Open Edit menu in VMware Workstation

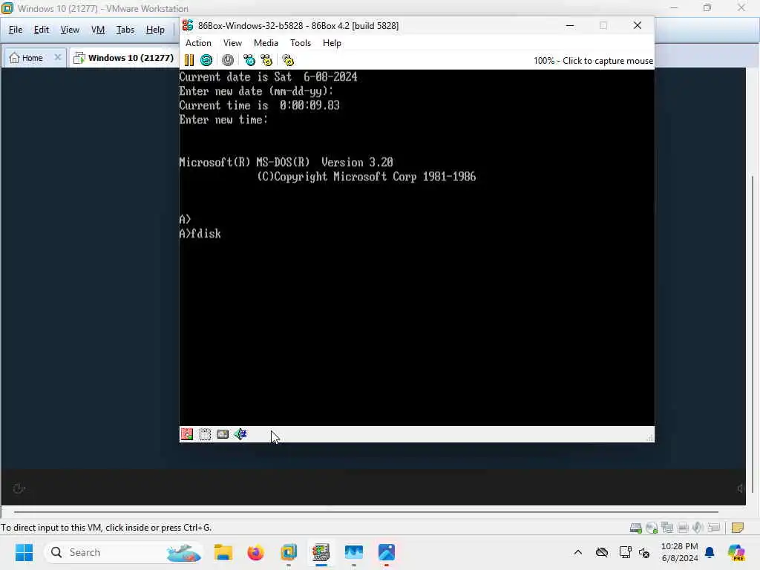(42, 30)
